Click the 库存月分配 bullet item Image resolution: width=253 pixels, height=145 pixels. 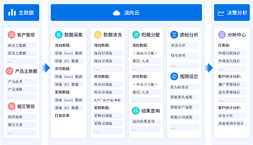(145, 84)
